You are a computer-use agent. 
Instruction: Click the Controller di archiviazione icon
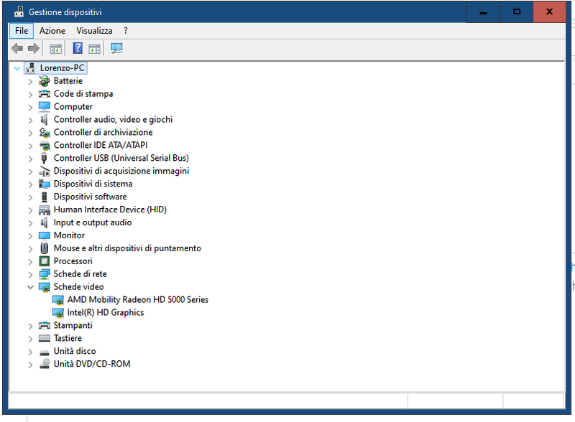coord(45,132)
